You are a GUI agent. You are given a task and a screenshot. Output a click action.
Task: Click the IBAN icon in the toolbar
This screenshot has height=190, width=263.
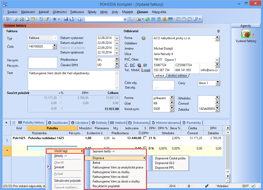(170, 19)
